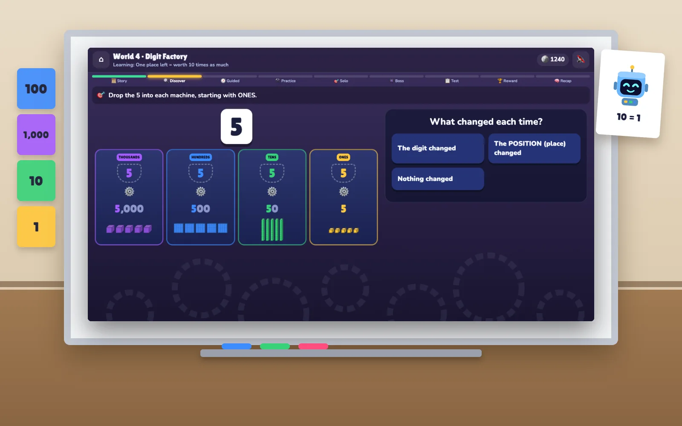The image size is (682, 426).
Task: Click the gear in the Ones machine
Action: click(x=344, y=192)
